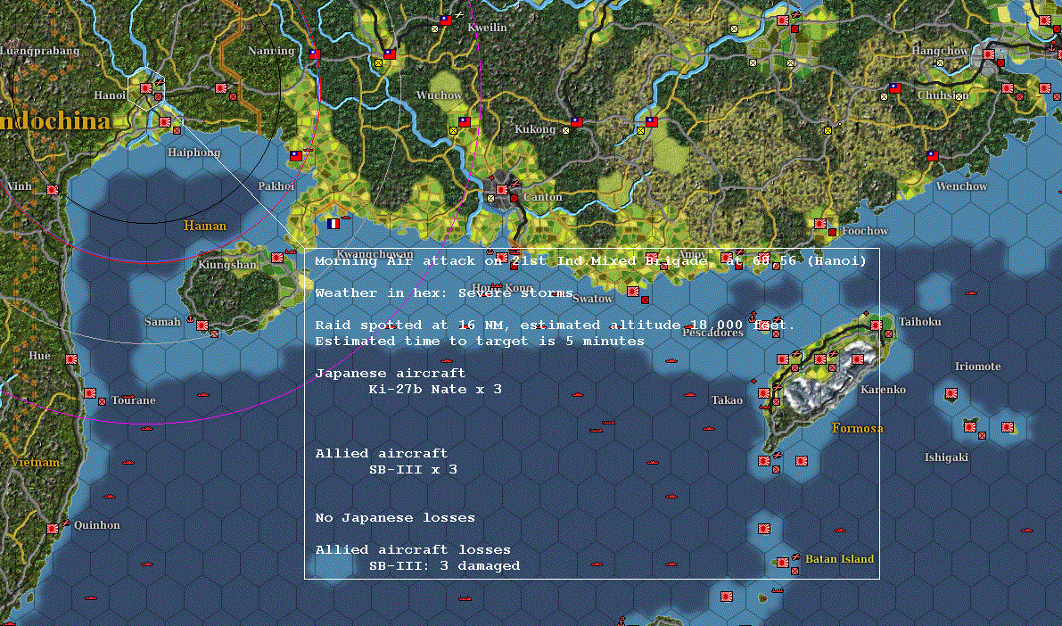This screenshot has width=1062, height=626.
Task: Click the Wenchow city label
Action: pyautogui.click(x=962, y=186)
